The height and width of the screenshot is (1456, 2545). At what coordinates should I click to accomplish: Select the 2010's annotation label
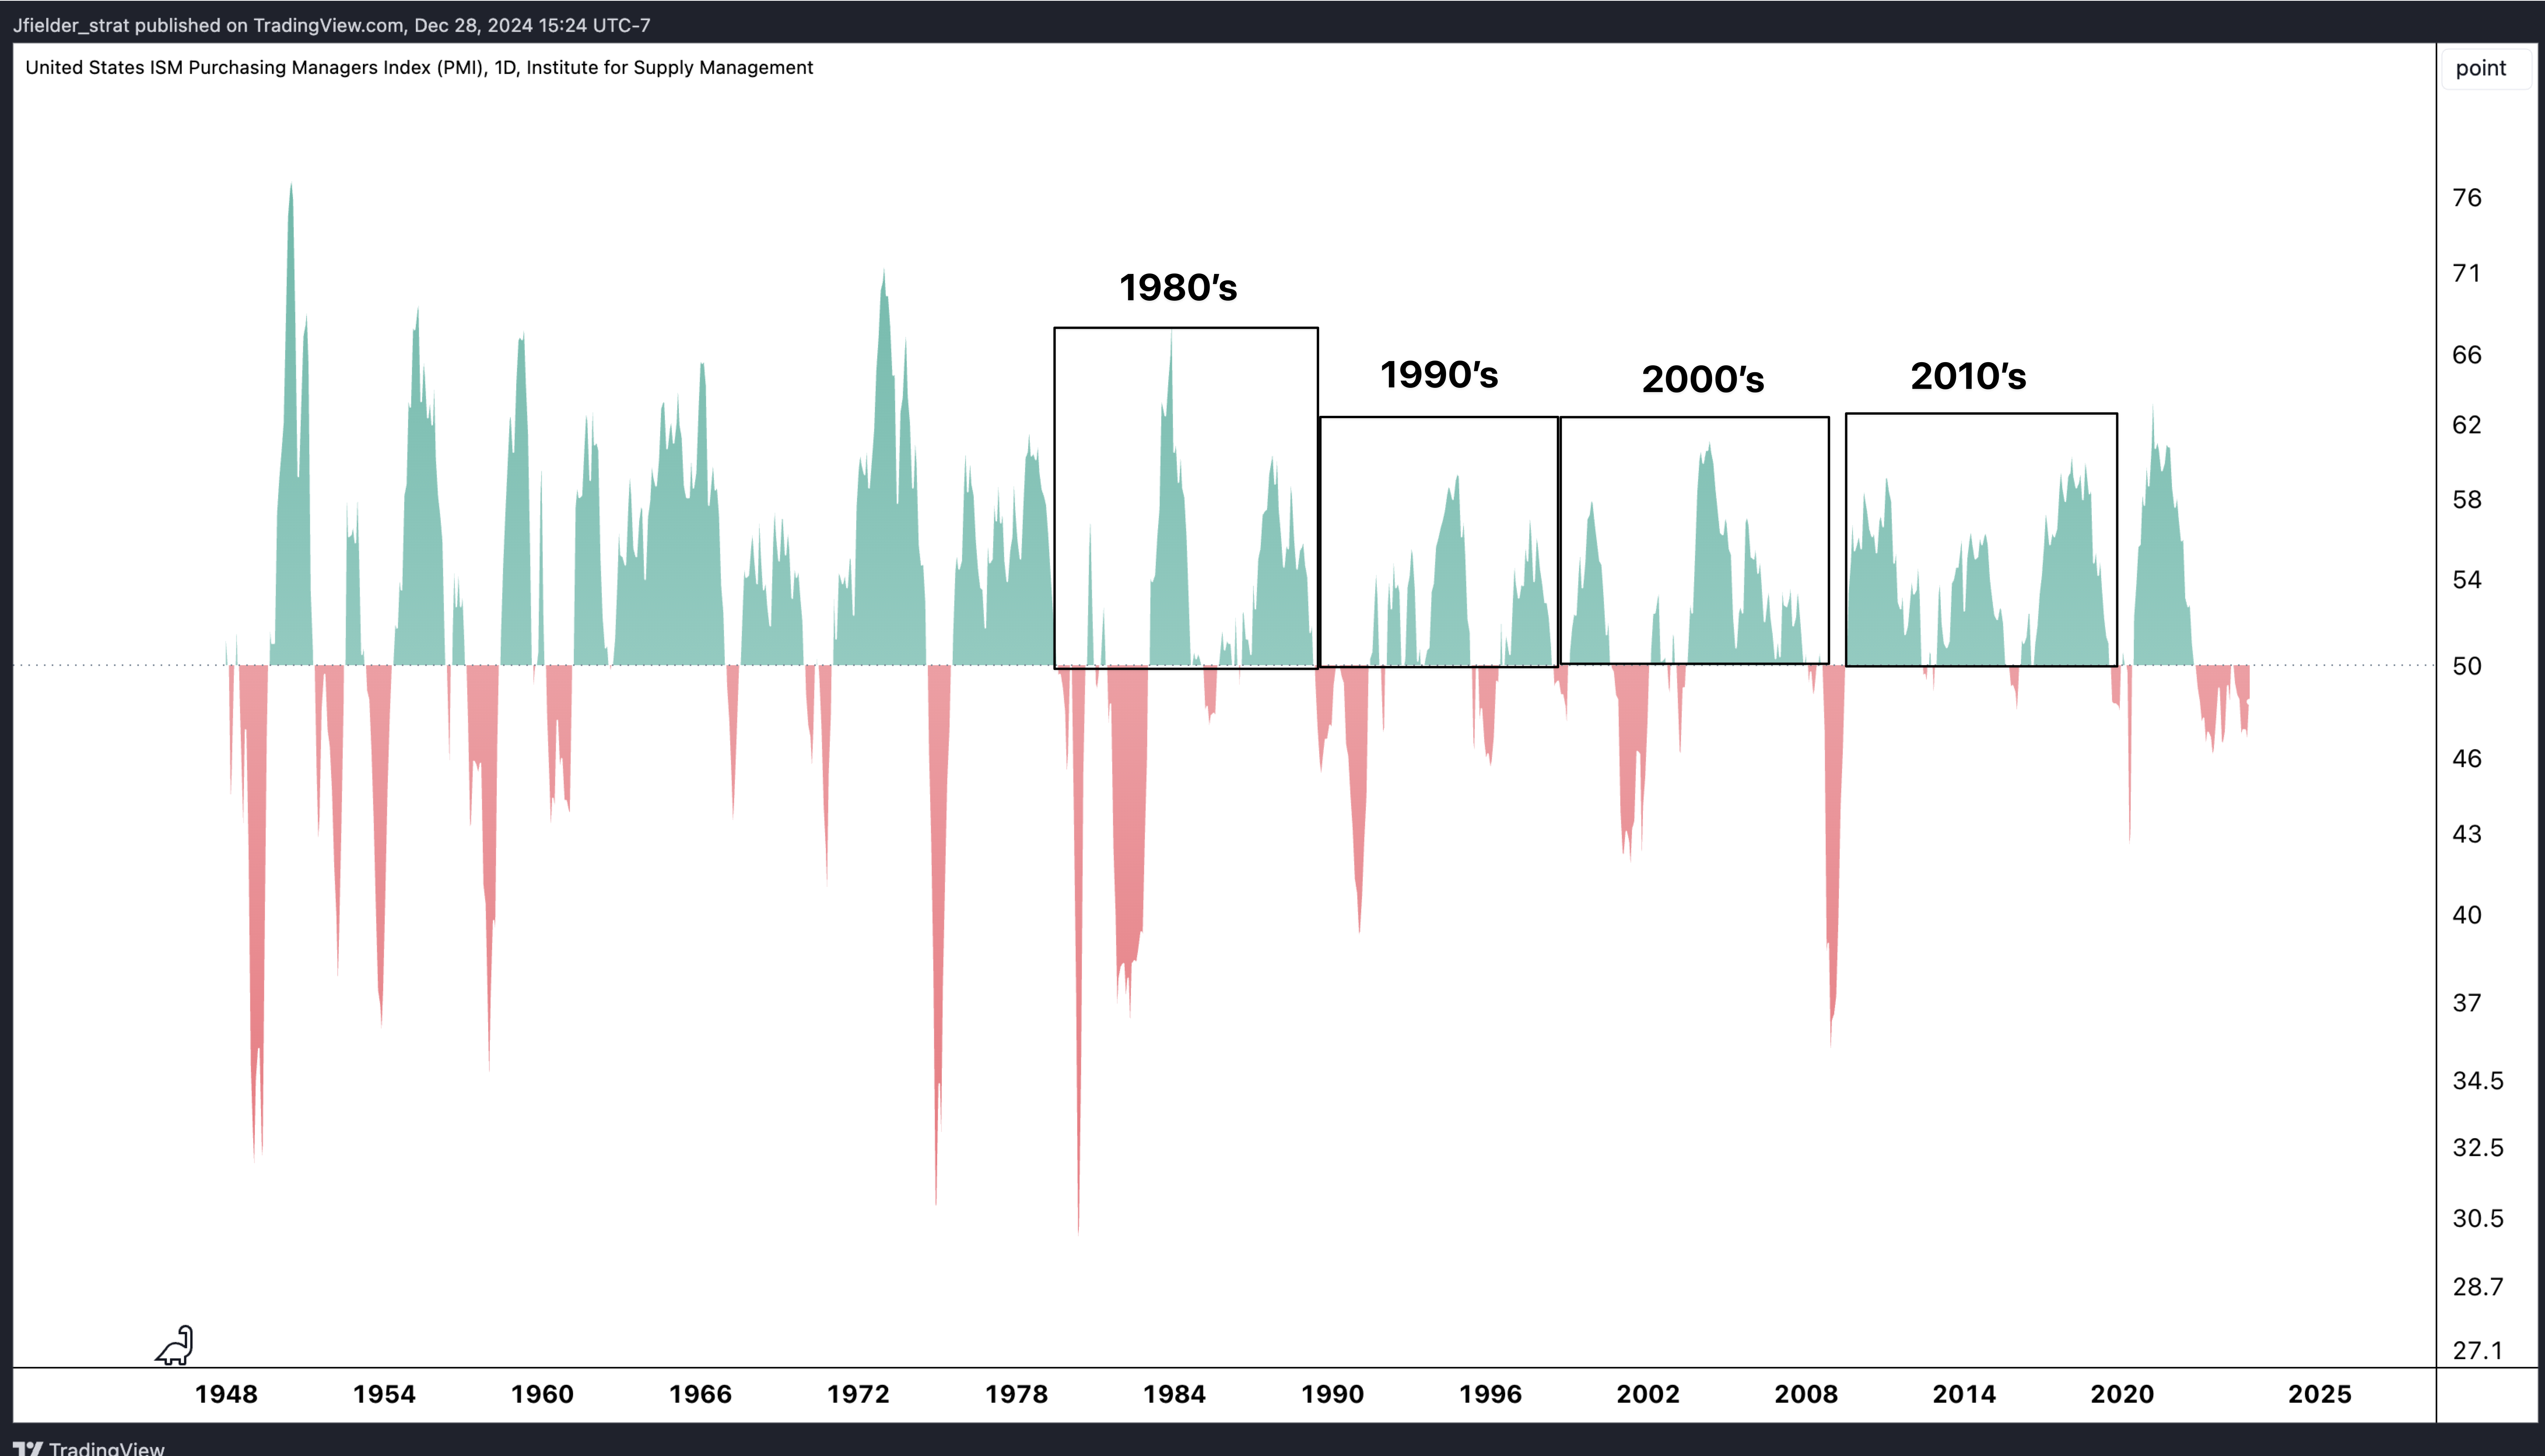point(1968,376)
